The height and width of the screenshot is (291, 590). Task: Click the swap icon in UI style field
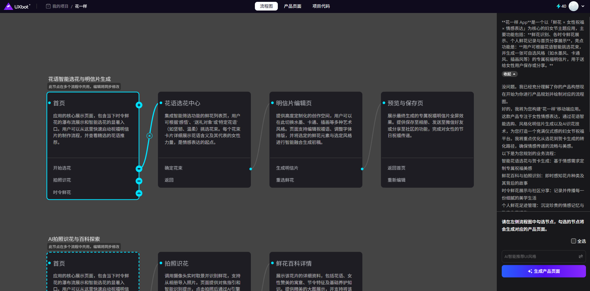(x=580, y=256)
